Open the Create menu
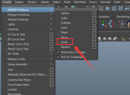 coord(7,2)
